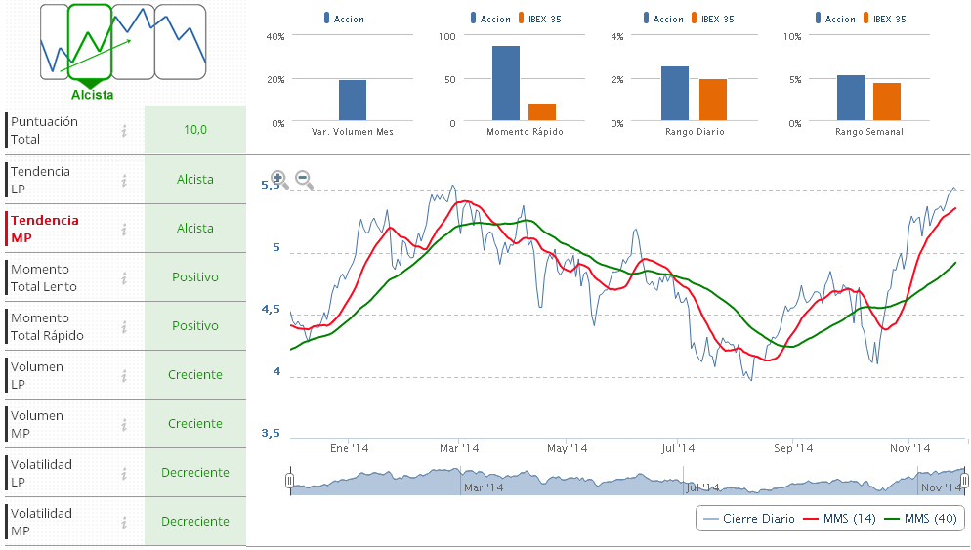Show info icon for Volumen LP
This screenshot has width=971, height=550.
point(124,375)
